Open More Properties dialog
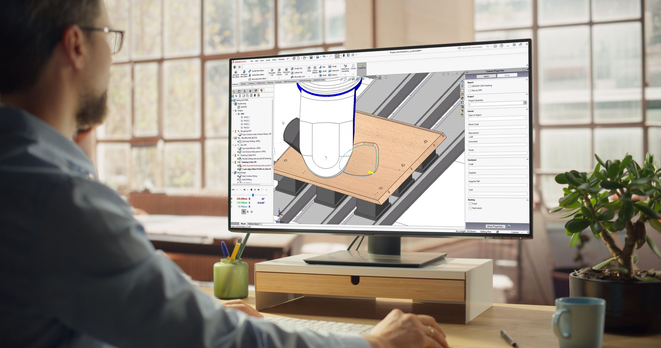The image size is (661, 348). [x=495, y=226]
